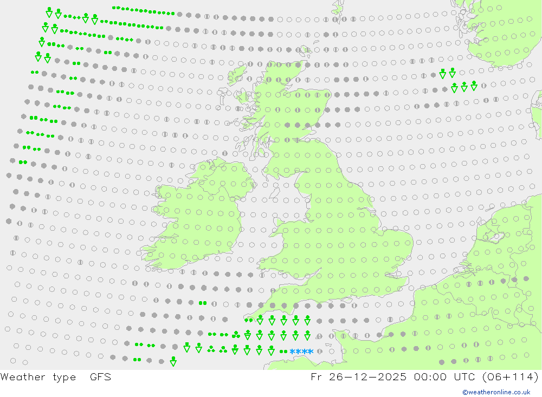The image size is (542, 397).
Task: Click the "GFS" model label
Action: [x=100, y=376]
